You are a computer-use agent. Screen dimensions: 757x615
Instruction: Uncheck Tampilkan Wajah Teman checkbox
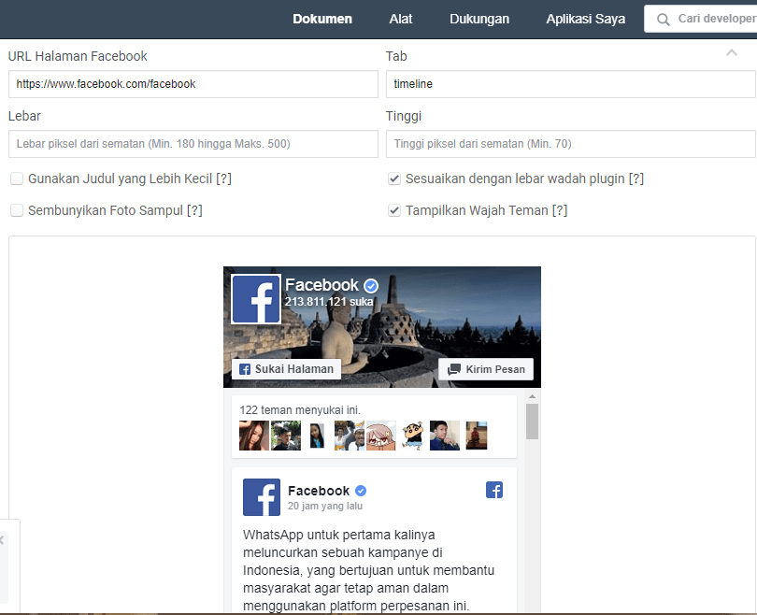tap(394, 210)
